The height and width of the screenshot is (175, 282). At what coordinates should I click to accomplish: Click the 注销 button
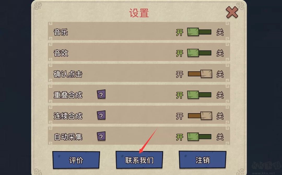click(x=203, y=160)
